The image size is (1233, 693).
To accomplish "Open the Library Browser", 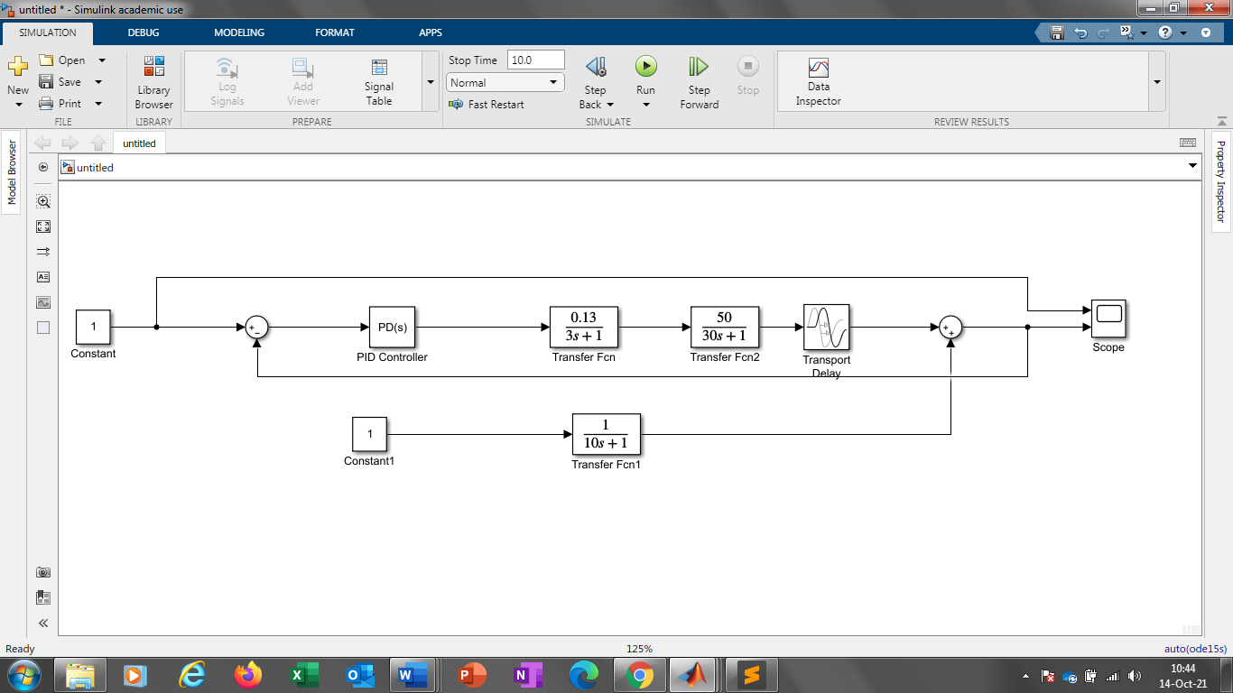I will [153, 81].
